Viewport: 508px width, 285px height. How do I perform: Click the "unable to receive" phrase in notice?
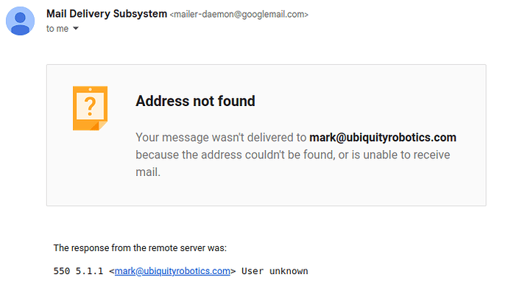pyautogui.click(x=406, y=155)
